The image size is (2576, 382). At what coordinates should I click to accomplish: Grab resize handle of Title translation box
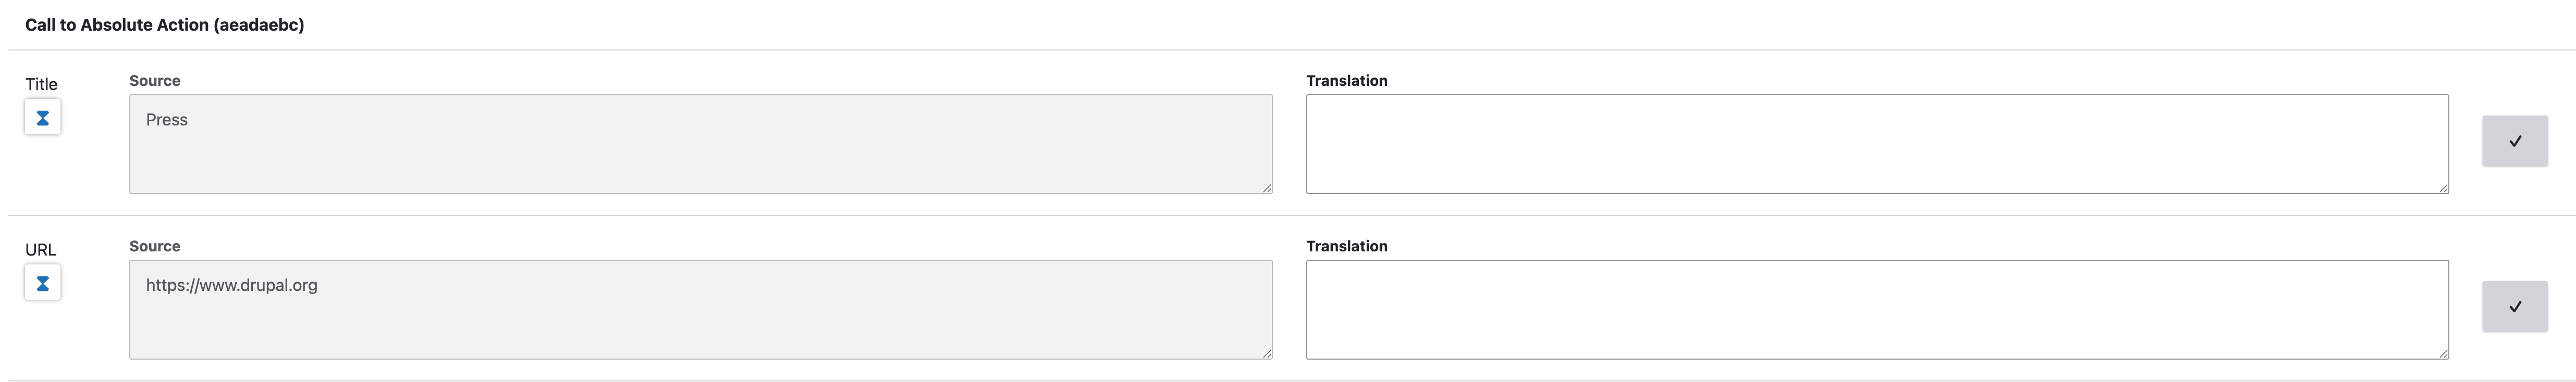(2443, 187)
